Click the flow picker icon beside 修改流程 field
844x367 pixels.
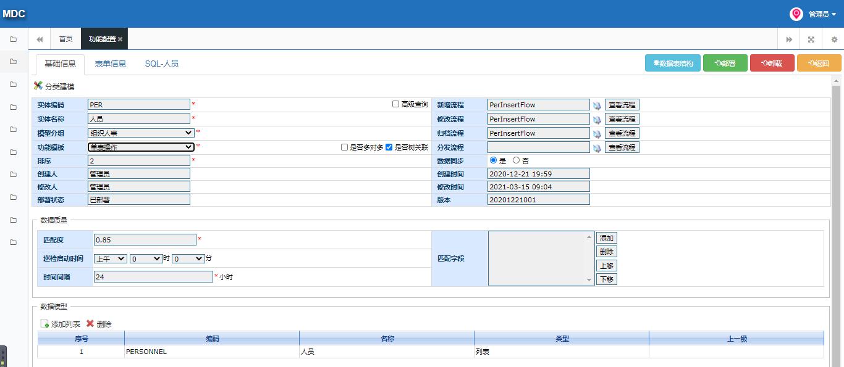click(597, 120)
